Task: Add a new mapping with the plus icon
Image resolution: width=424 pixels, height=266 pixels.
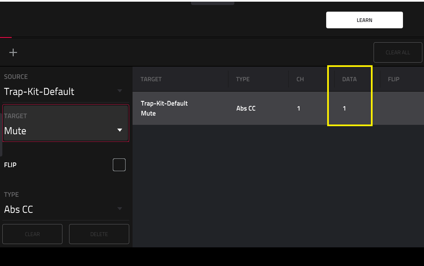Action: tap(13, 52)
